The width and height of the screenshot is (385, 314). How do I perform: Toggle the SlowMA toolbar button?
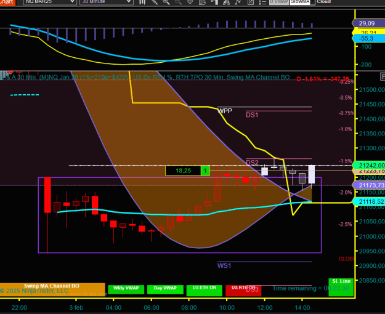point(300,2)
